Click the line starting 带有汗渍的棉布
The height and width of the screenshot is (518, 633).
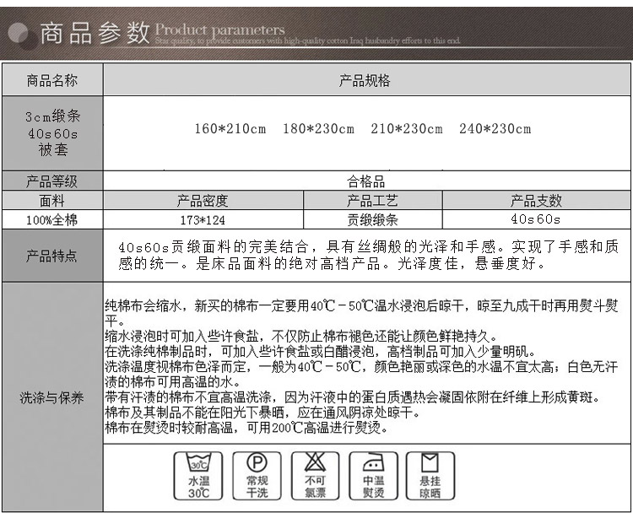pyautogui.click(x=354, y=397)
